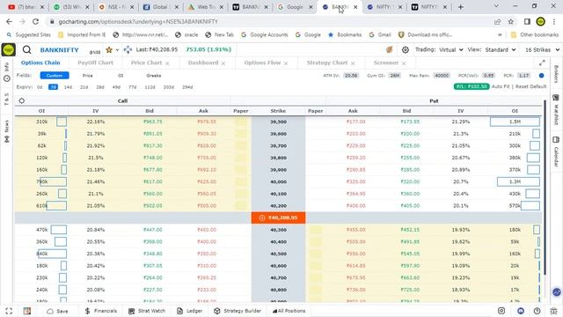Switch to the Screener tab

(x=386, y=63)
